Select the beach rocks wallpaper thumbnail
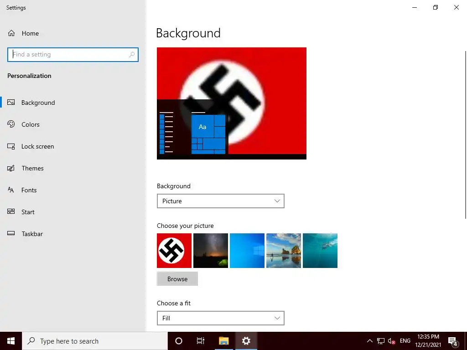Image resolution: width=467 pixels, height=350 pixels. 284,251
